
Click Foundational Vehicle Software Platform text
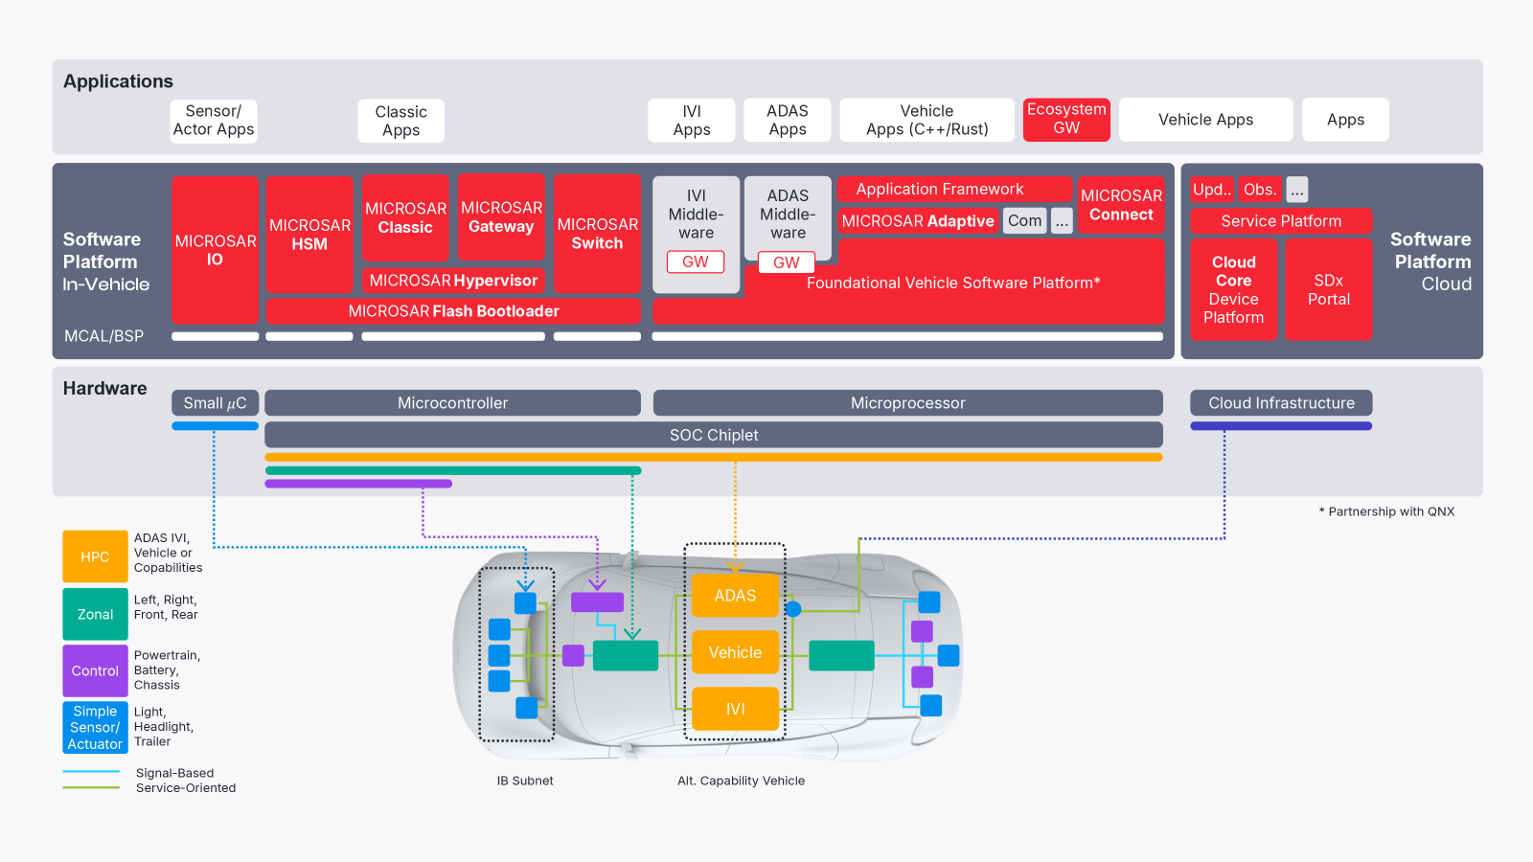(953, 283)
